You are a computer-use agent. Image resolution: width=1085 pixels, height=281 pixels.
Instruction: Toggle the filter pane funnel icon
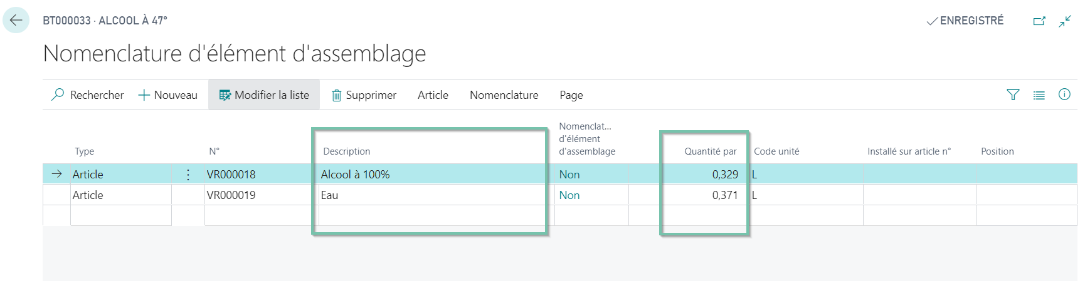click(x=1013, y=95)
